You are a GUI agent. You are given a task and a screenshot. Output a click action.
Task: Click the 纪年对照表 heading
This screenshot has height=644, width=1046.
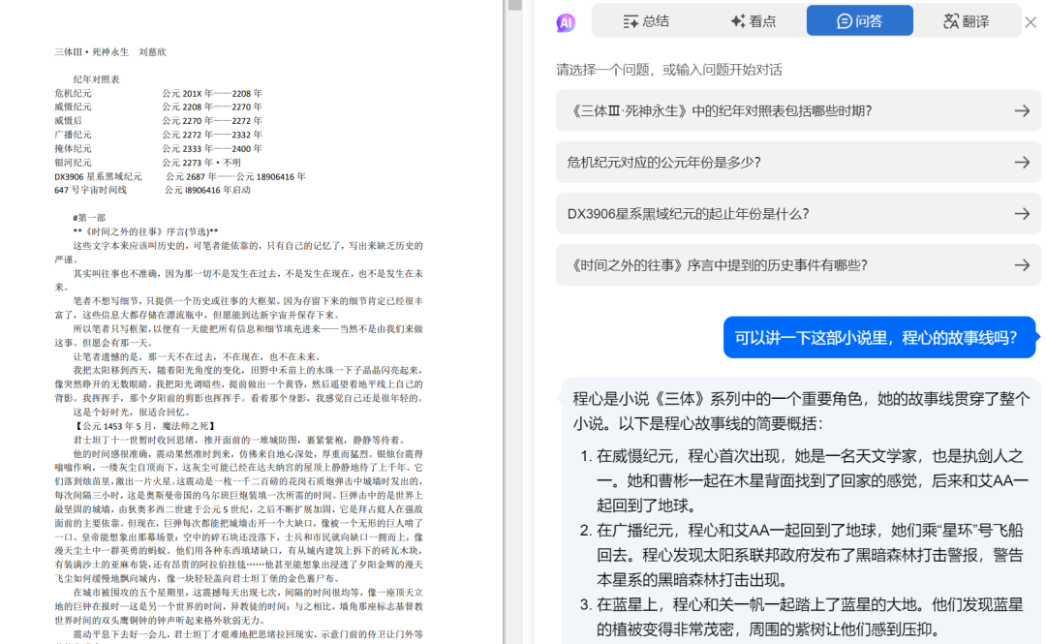pyautogui.click(x=96, y=79)
